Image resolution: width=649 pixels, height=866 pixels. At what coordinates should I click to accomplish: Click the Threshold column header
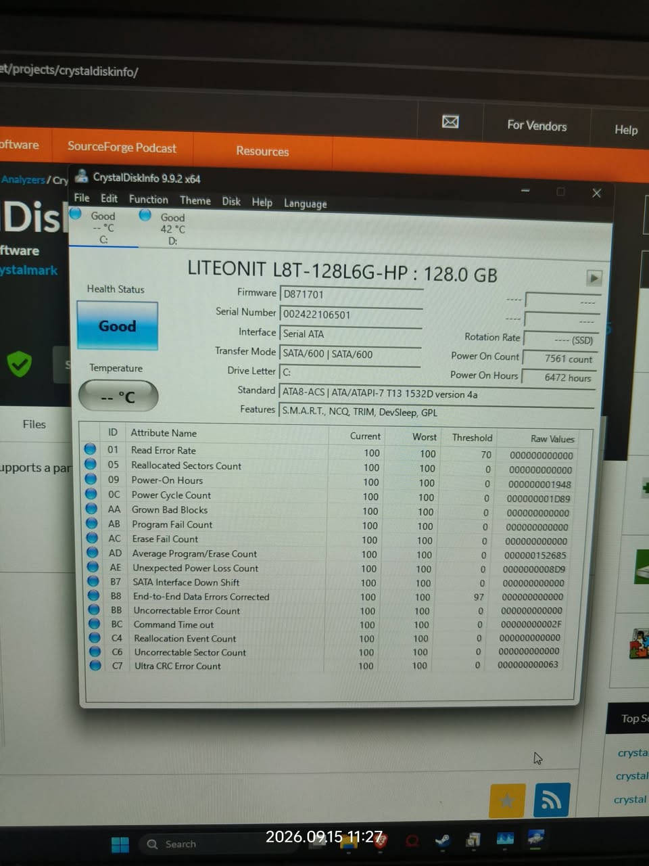[x=472, y=437]
